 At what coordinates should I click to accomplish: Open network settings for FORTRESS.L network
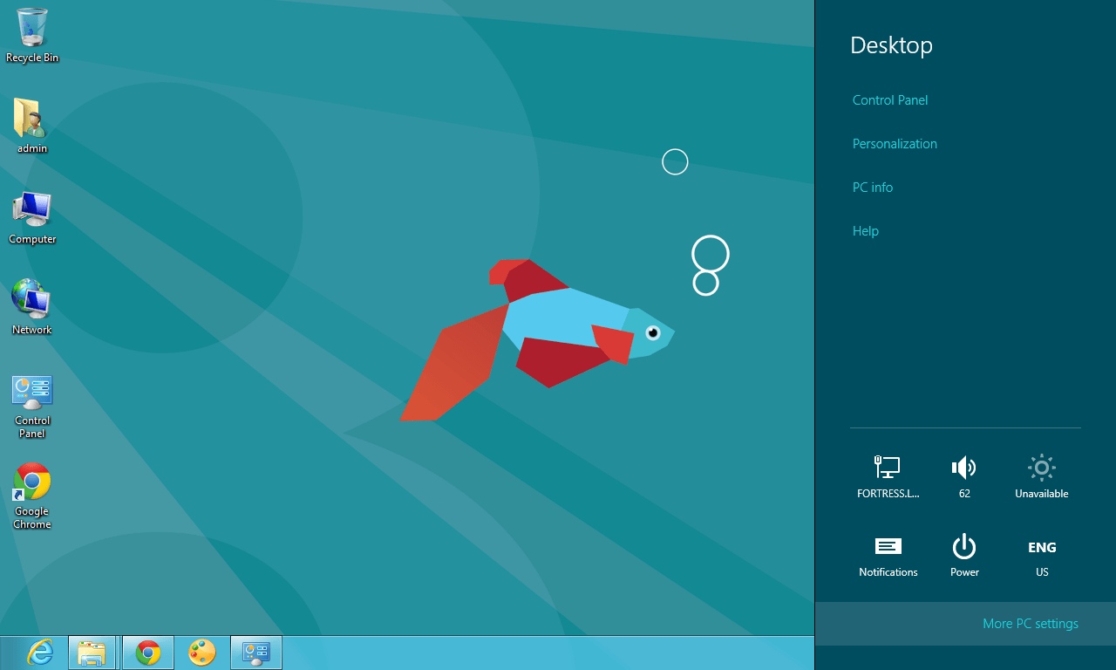coord(888,475)
